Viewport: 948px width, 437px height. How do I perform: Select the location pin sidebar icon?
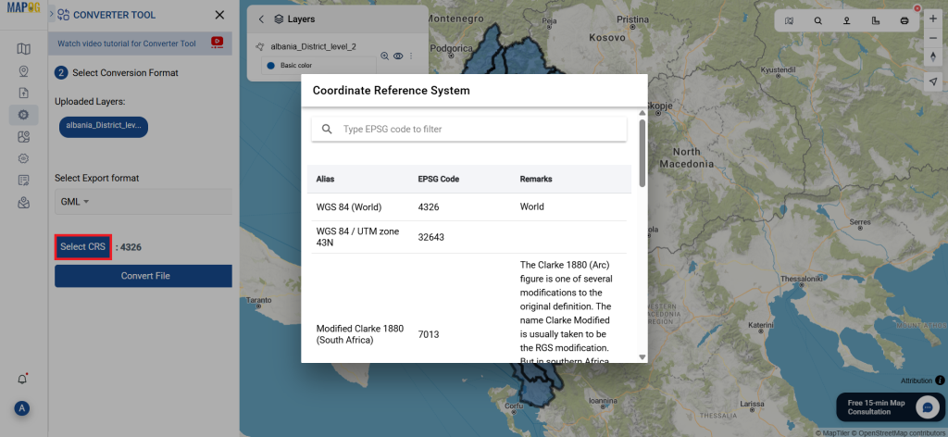point(23,71)
